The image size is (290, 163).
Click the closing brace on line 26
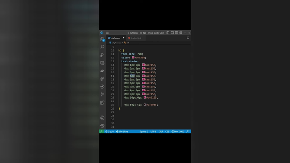(x=119, y=109)
